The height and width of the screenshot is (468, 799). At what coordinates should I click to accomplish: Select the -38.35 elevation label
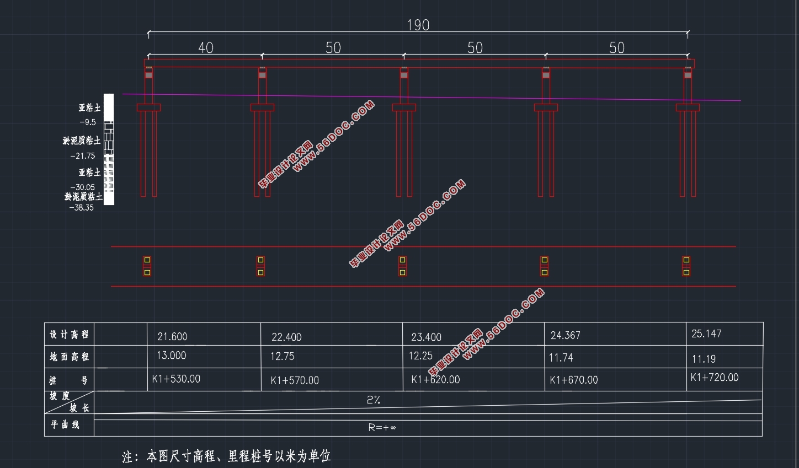(82, 208)
